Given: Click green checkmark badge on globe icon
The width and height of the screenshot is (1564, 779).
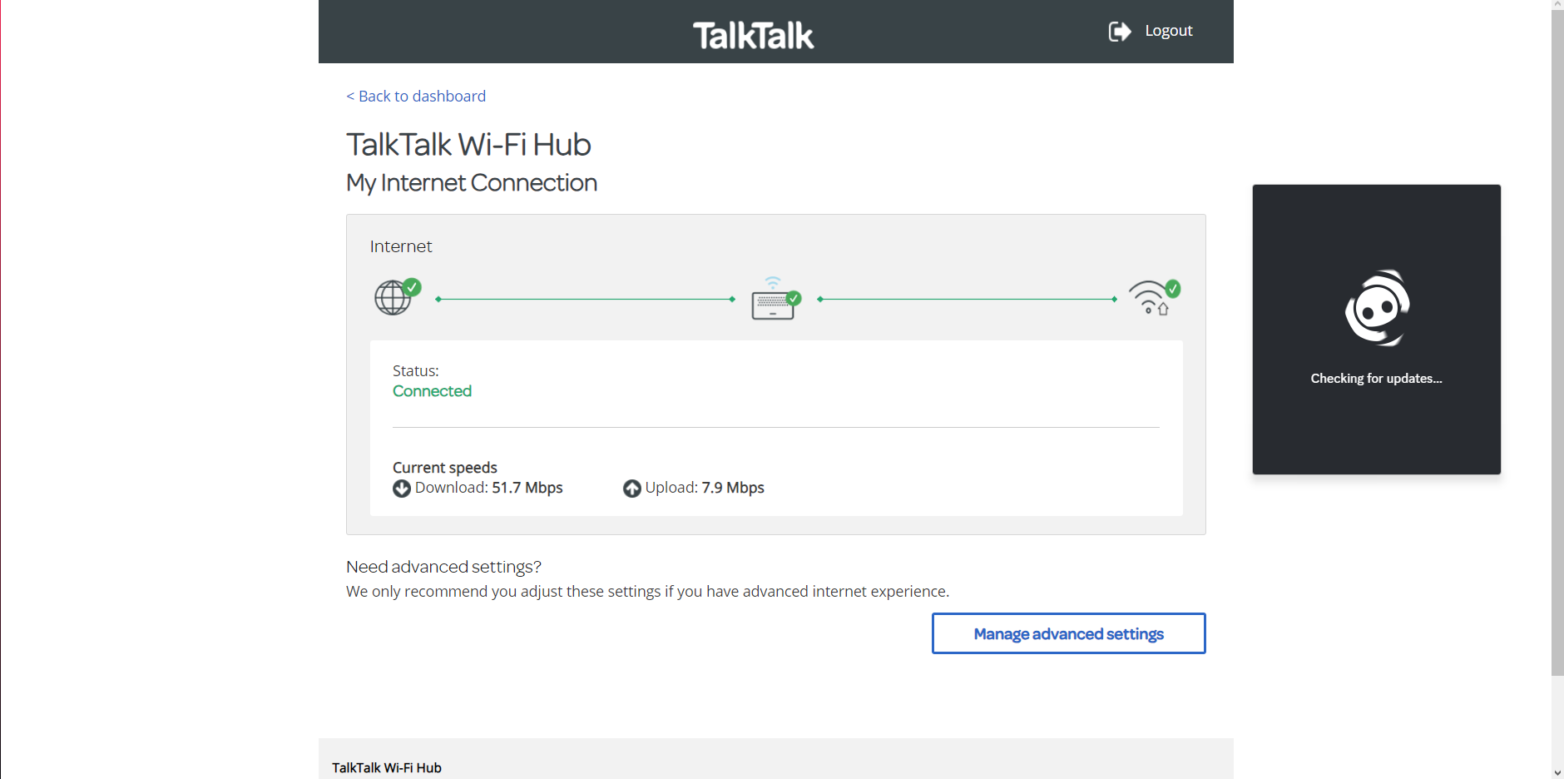Looking at the screenshot, I should (x=412, y=287).
